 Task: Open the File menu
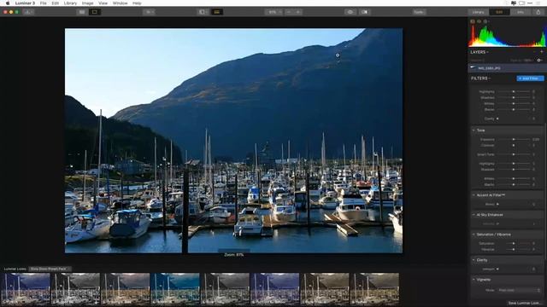(x=43, y=3)
